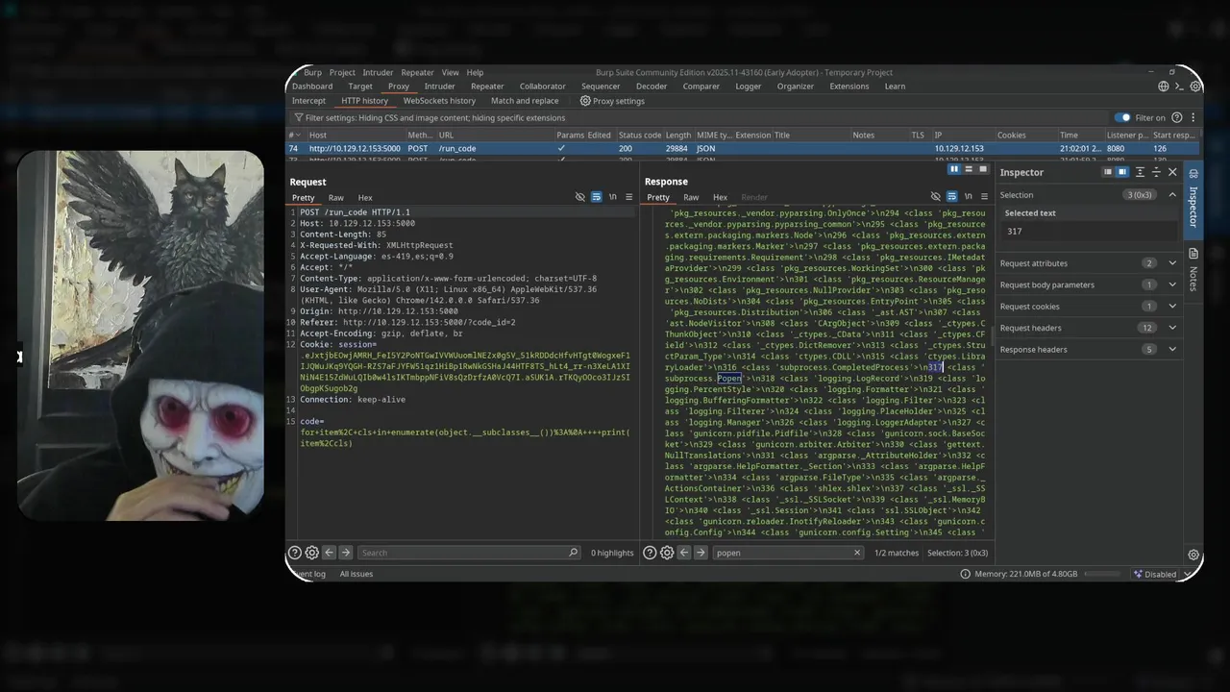This screenshot has width=1230, height=692.
Task: Expand Request cookies section
Action: [1172, 307]
